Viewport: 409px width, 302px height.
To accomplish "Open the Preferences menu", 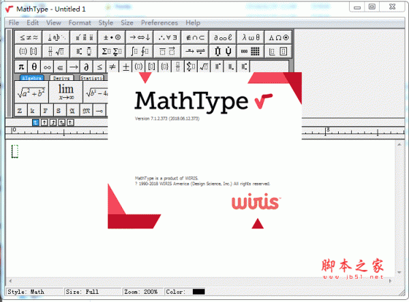I will (x=160, y=22).
